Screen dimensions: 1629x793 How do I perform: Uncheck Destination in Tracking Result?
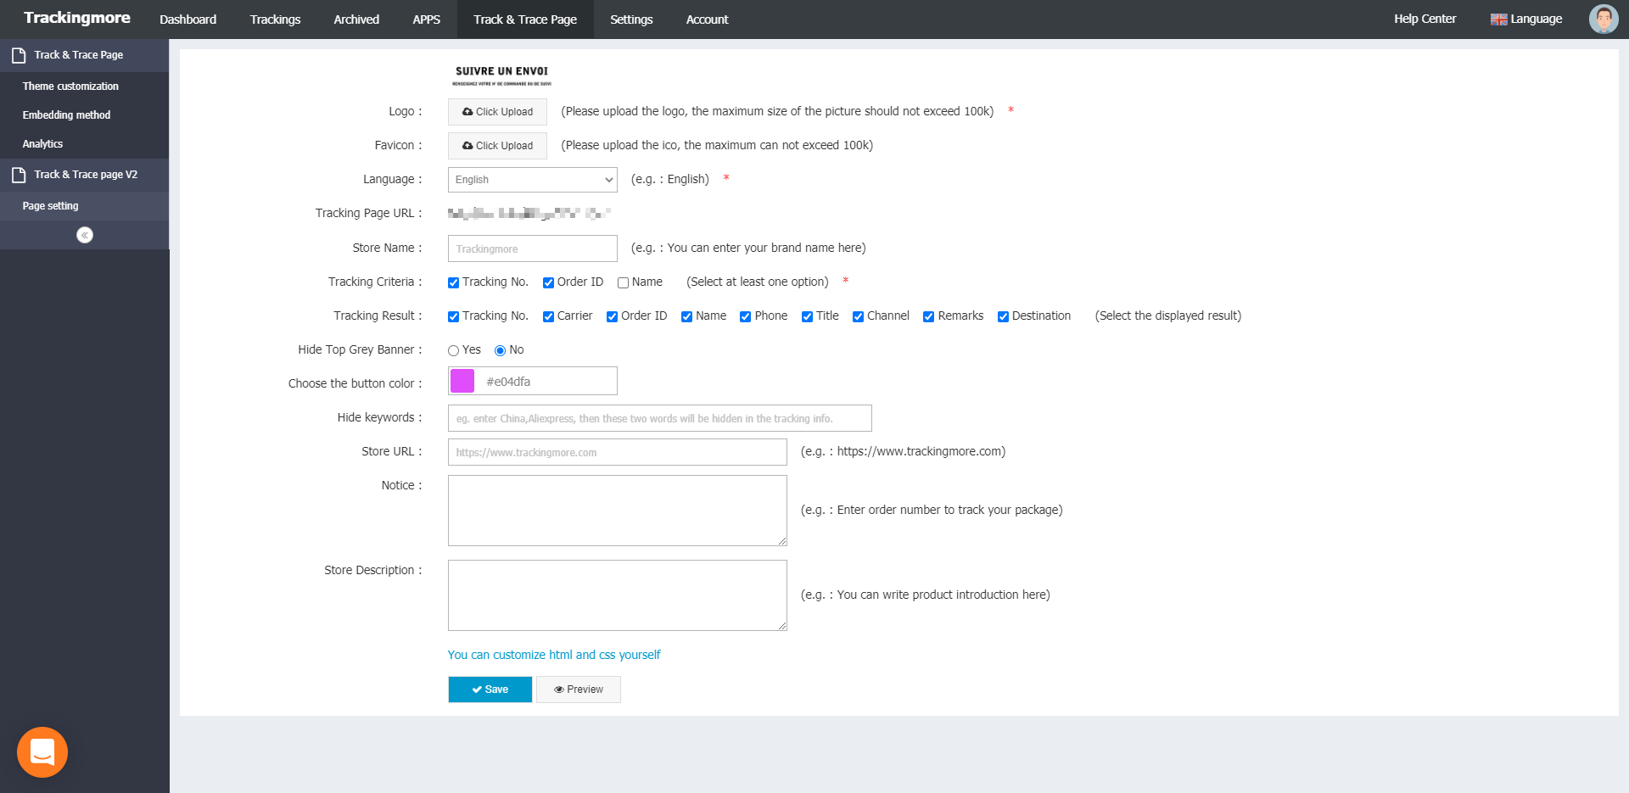[x=1003, y=316]
